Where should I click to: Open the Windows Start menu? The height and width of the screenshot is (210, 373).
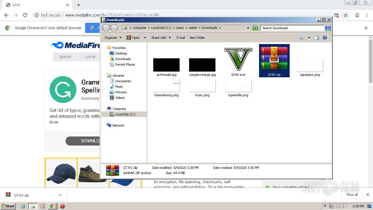click(x=8, y=206)
